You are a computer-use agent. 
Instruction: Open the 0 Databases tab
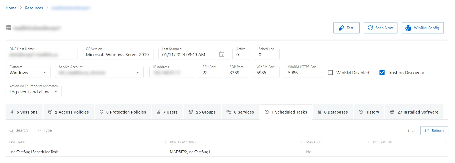point(333,112)
